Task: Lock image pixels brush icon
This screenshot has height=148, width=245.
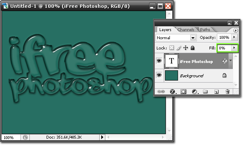Action: pos(179,48)
